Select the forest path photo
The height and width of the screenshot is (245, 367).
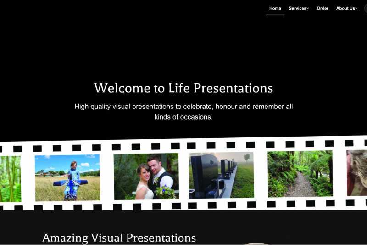point(300,174)
